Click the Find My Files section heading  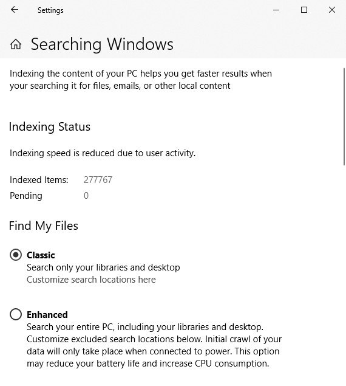tap(44, 226)
